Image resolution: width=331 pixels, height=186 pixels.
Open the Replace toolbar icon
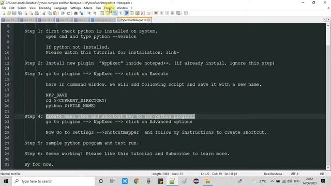point(81,13)
